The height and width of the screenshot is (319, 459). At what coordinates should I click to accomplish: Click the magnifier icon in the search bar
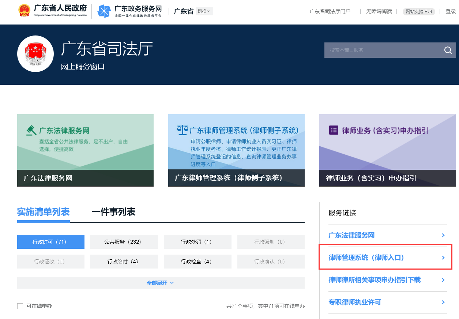[x=448, y=50]
